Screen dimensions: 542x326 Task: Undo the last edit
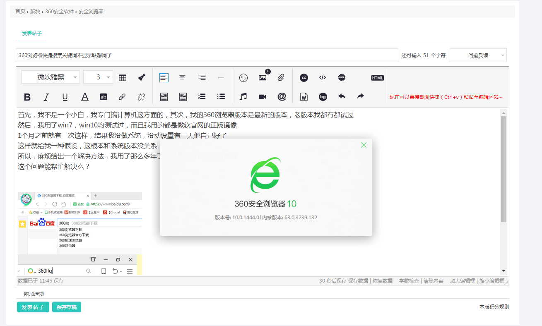342,96
